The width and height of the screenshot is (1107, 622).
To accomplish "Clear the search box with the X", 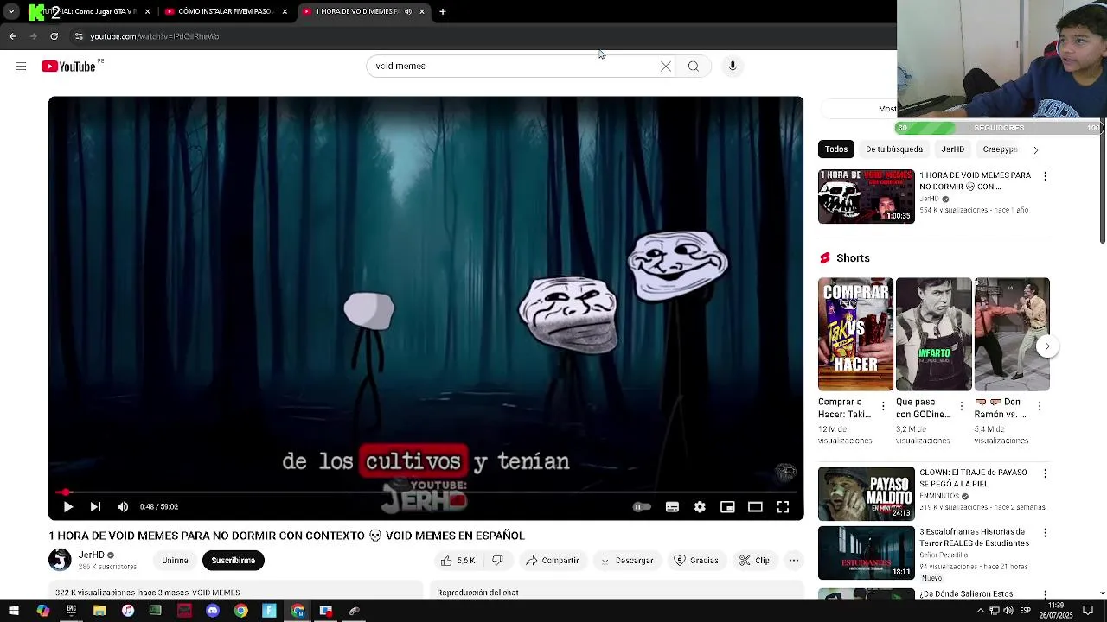I will pos(666,67).
